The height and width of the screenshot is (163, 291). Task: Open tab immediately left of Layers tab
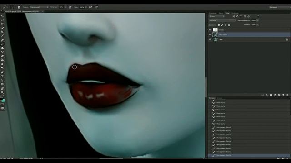[x=221, y=13]
